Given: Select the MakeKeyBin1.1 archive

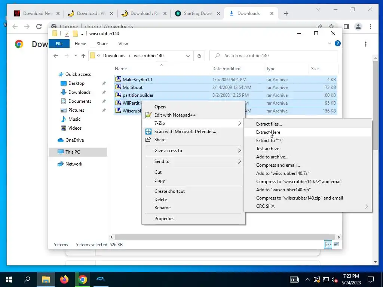Looking at the screenshot, I should [226, 79].
